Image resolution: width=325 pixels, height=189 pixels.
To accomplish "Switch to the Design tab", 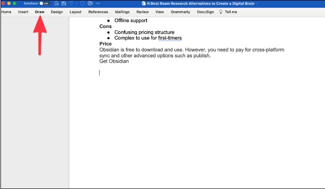I will click(57, 12).
